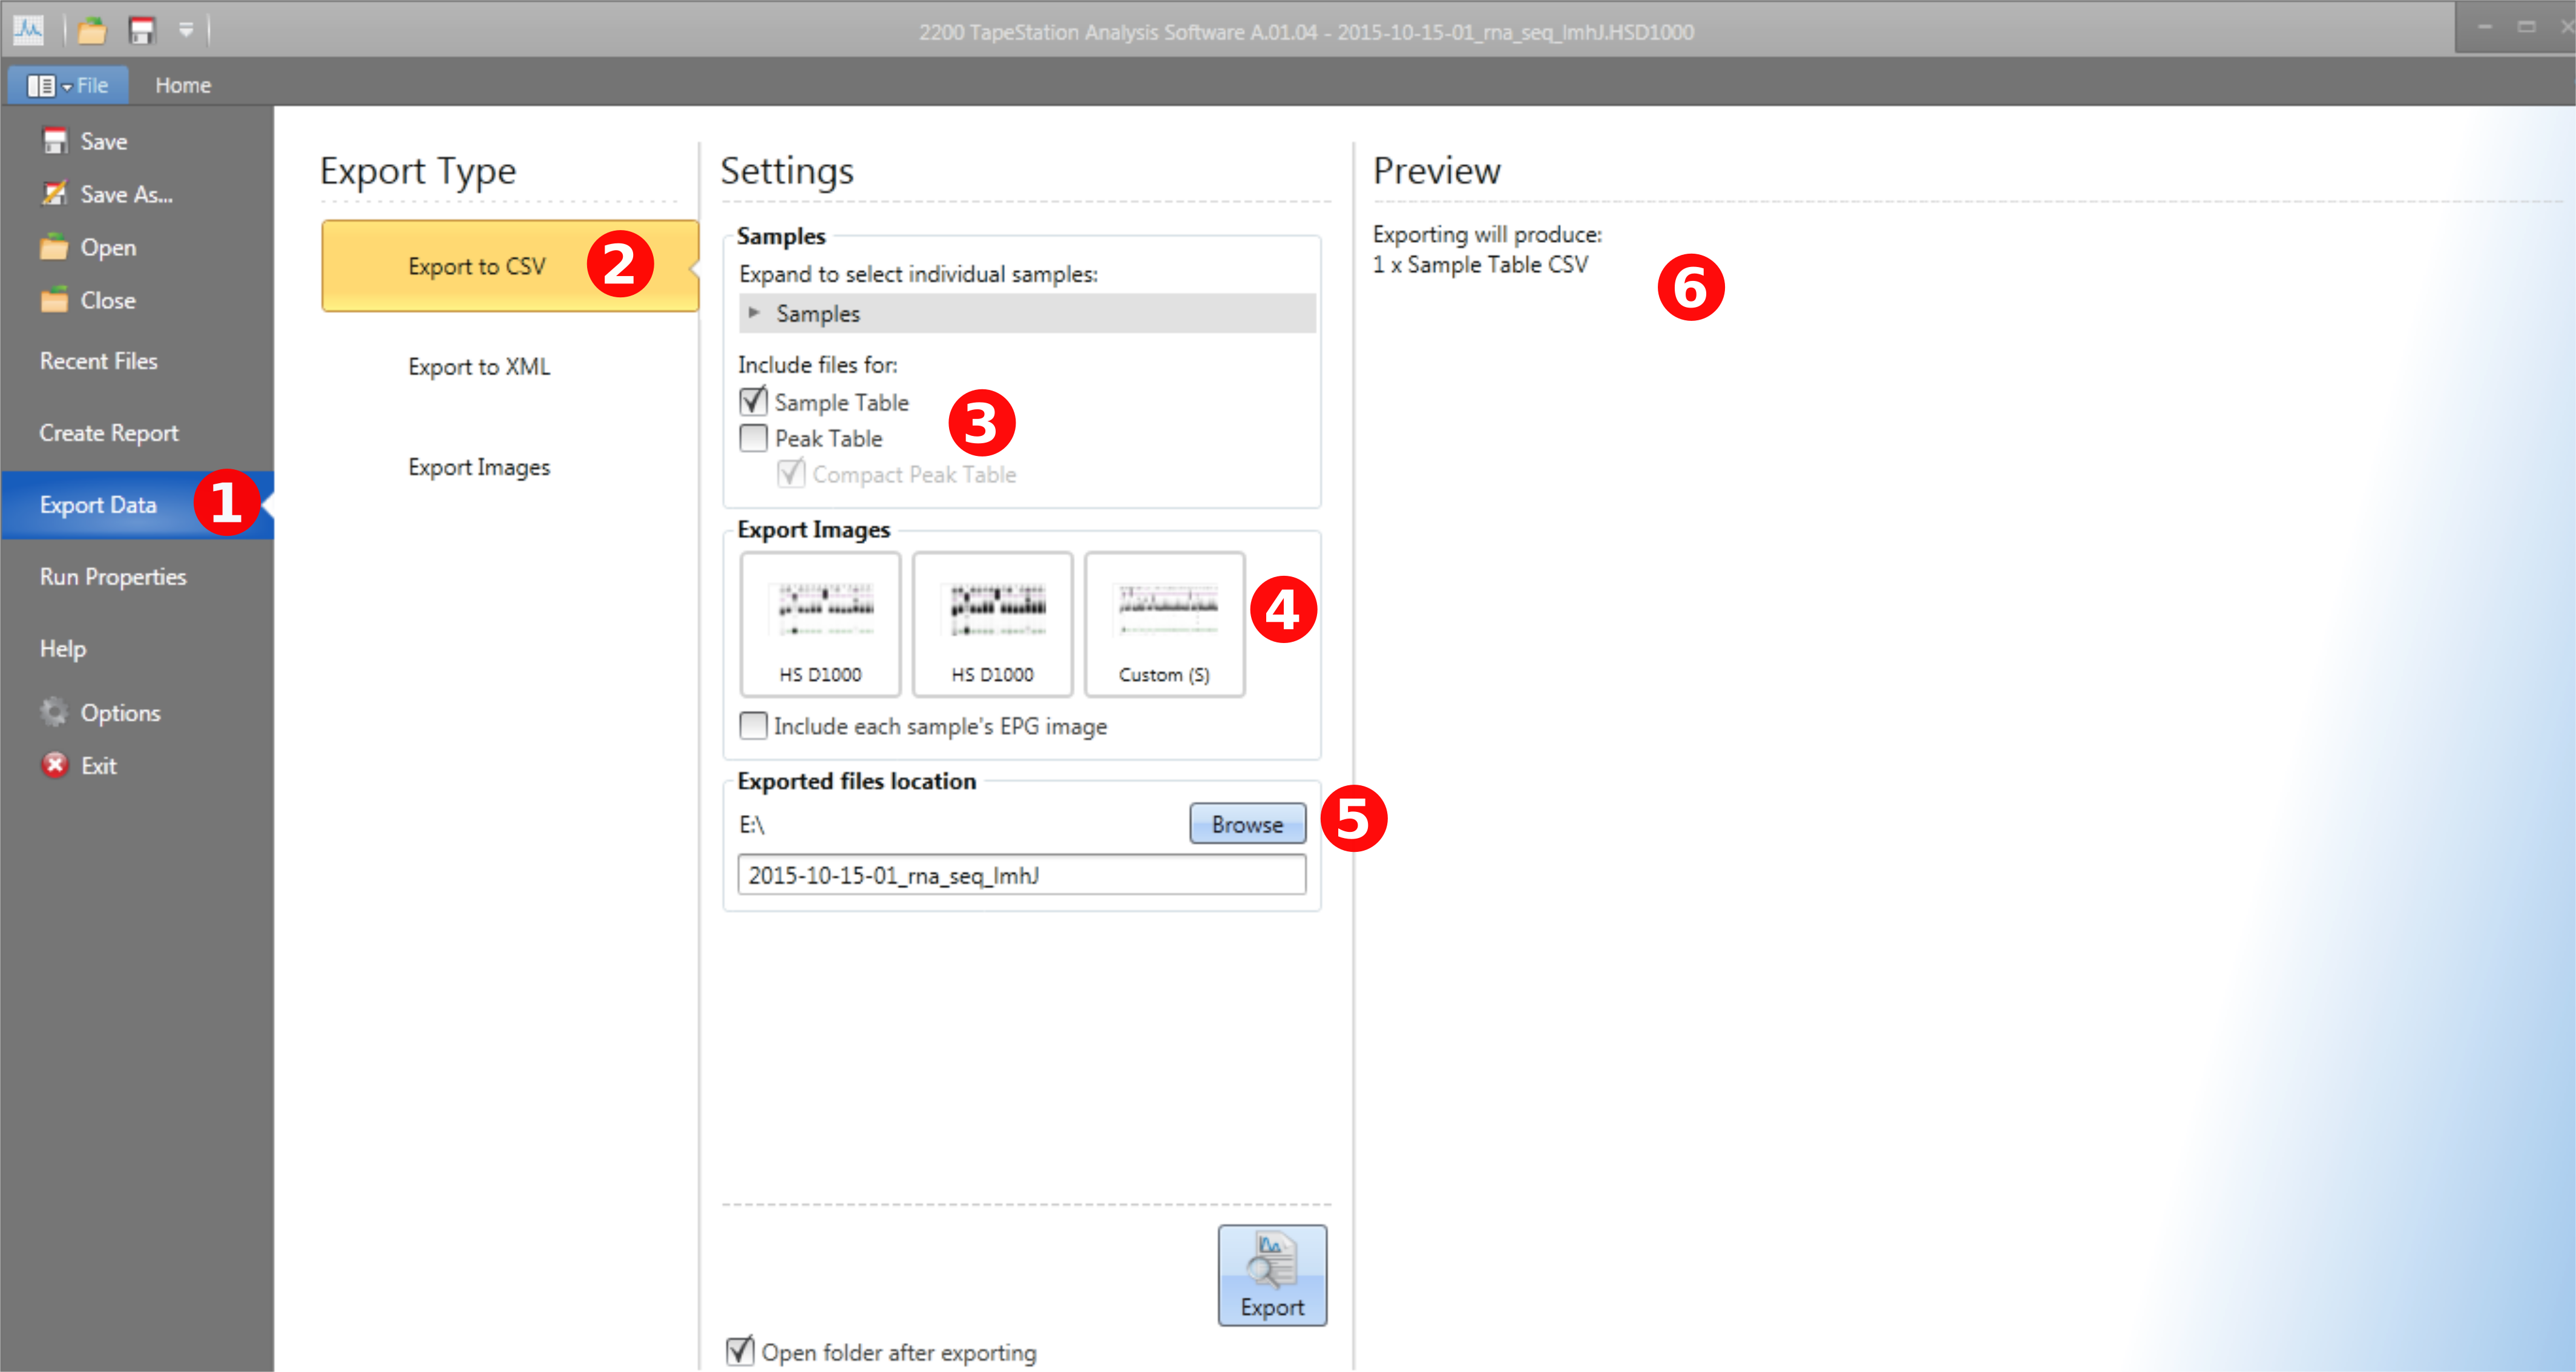Screen dimensions: 2576x1372
Task: Check Include each sample's EPG image
Action: [x=753, y=725]
